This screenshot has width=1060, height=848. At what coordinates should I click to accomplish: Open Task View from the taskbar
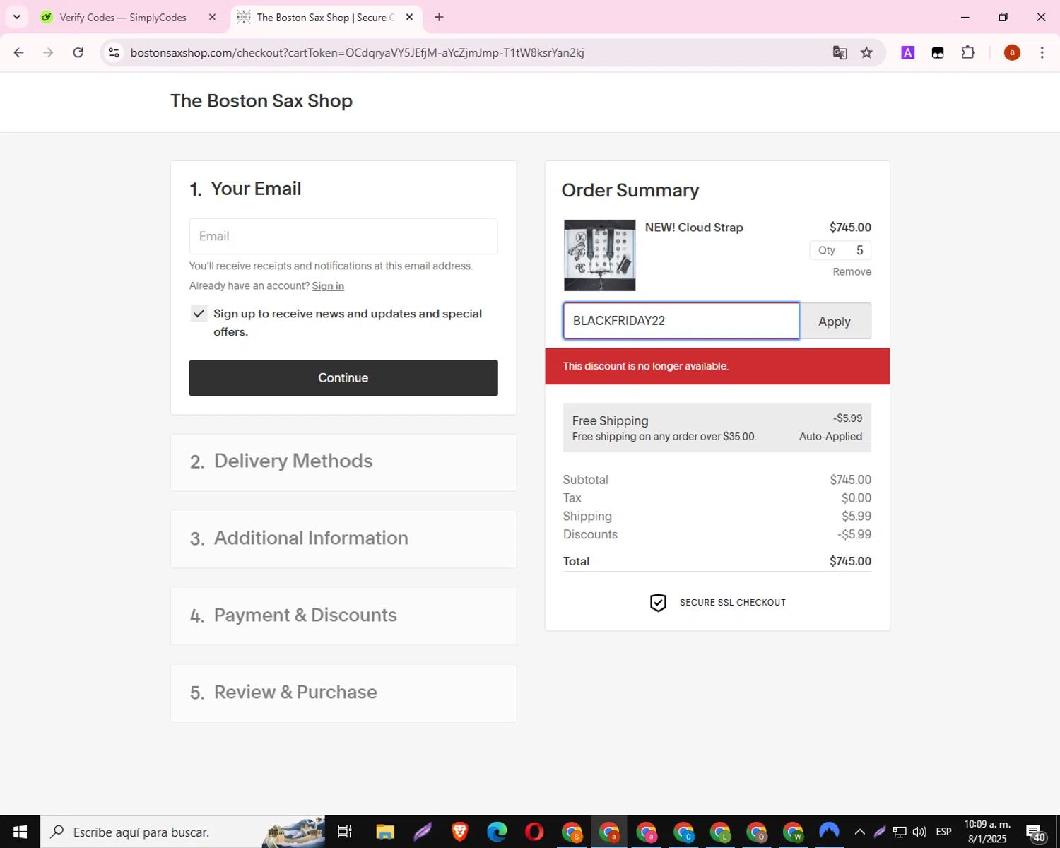[344, 832]
